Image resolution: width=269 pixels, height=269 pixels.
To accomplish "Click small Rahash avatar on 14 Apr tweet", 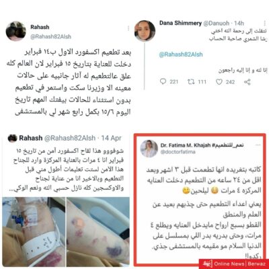I will (12, 139).
